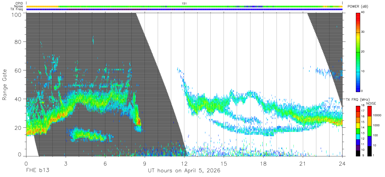385x177 pixels.
Task: Click the 3 tick on the UT hours axis
Action: 66,163
